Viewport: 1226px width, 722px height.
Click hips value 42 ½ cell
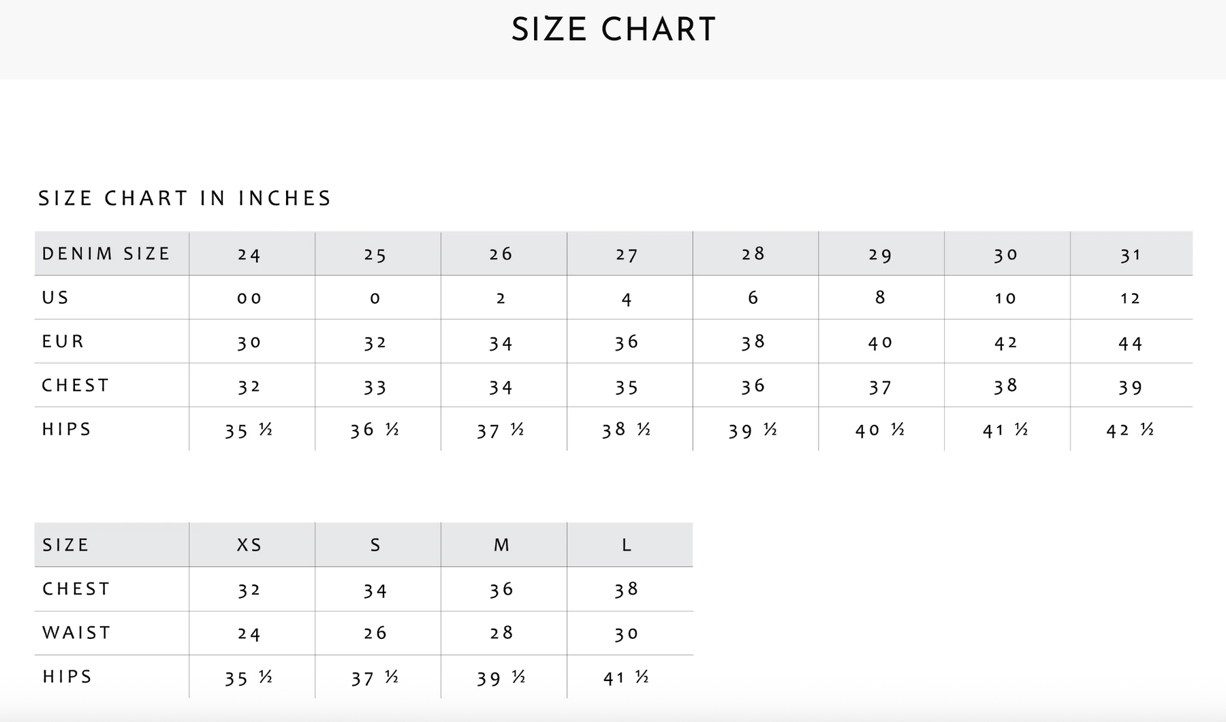1131,430
